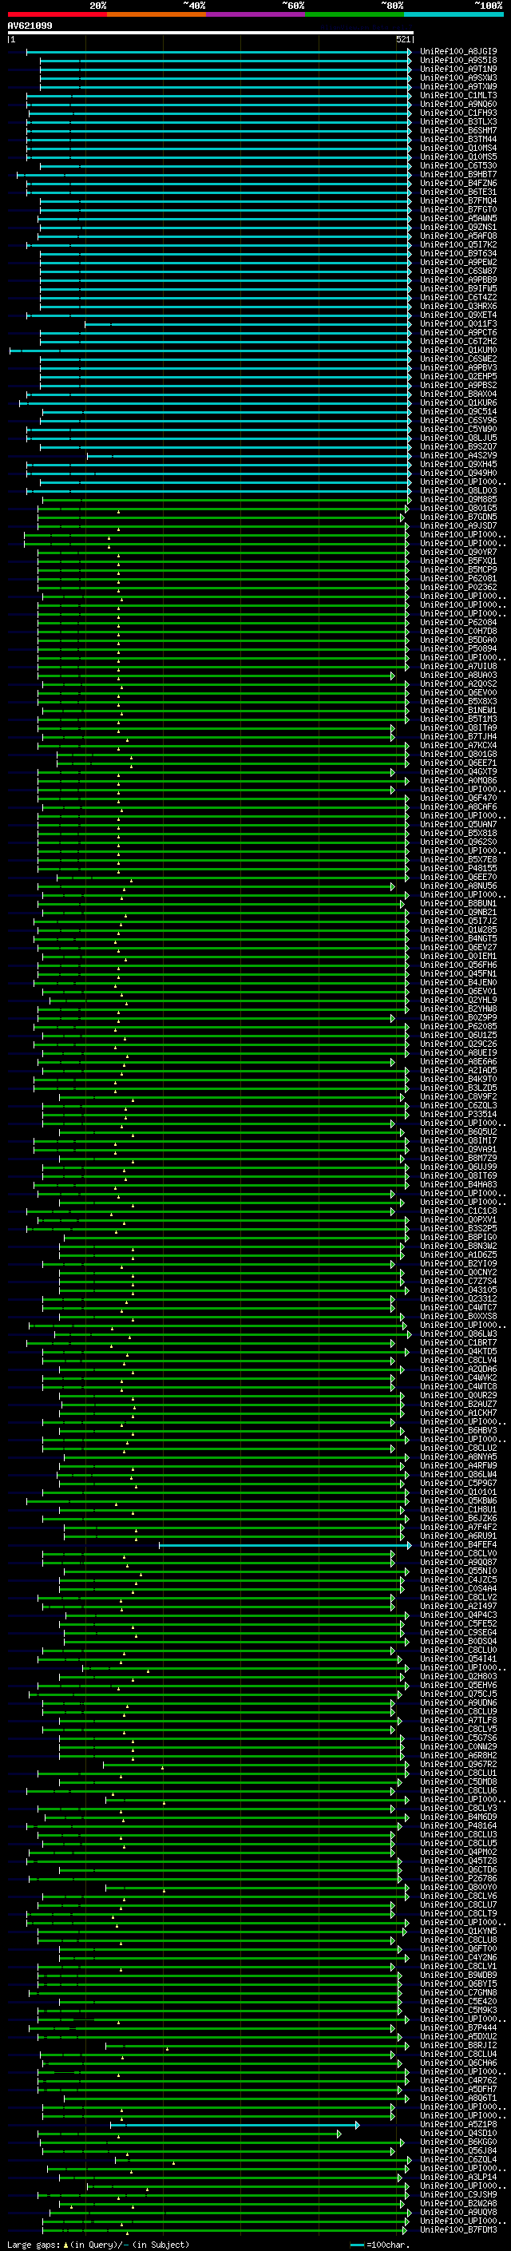Click the cyan ~100% legend segment
The image size is (511, 2251).
(x=454, y=14)
